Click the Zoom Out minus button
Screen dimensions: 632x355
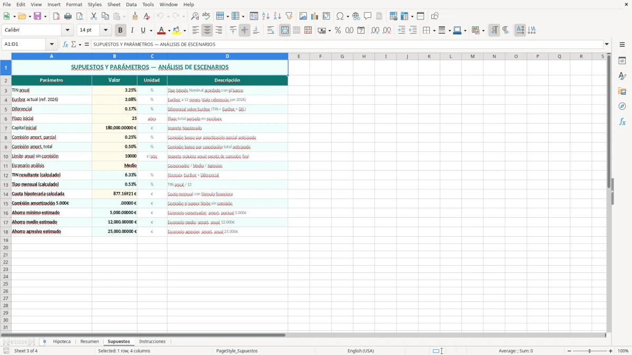(x=569, y=351)
